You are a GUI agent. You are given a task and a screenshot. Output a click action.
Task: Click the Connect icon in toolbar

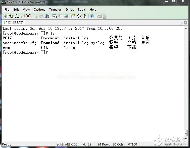(x=5, y=16)
